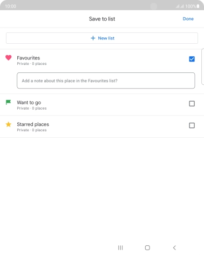Select the Starred places list title
Screen dimensions: 204x255
tap(33, 124)
